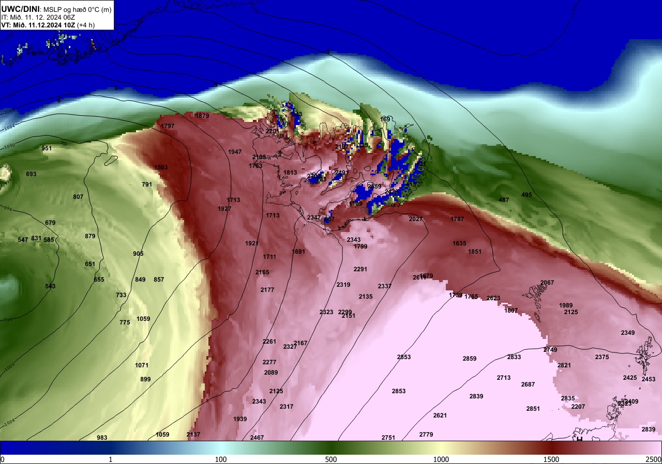This screenshot has width=662, height=464.
Task: Click the map value 2317
Action: [287, 407]
